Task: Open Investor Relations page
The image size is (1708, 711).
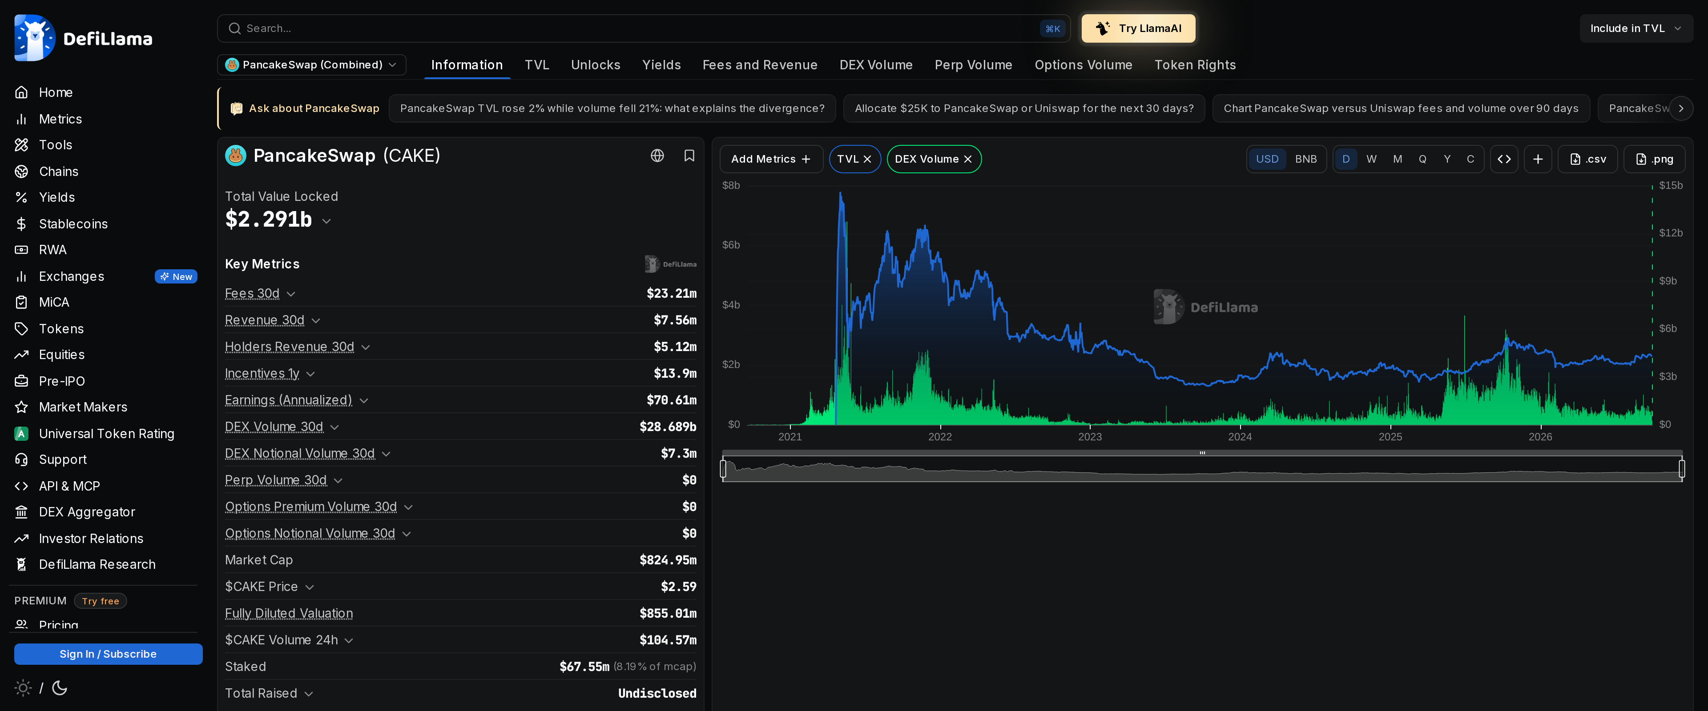Action: point(91,538)
